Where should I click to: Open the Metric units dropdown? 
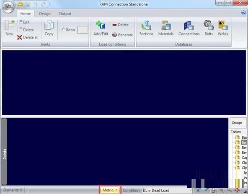tap(110, 190)
